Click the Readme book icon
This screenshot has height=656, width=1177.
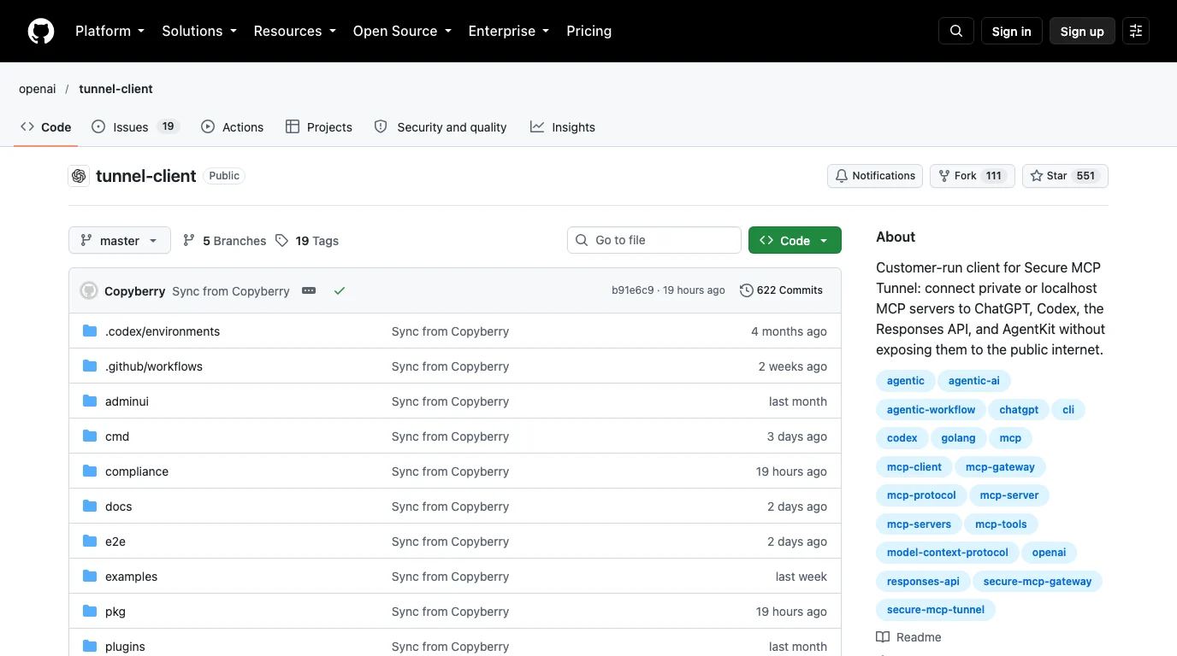(883, 637)
